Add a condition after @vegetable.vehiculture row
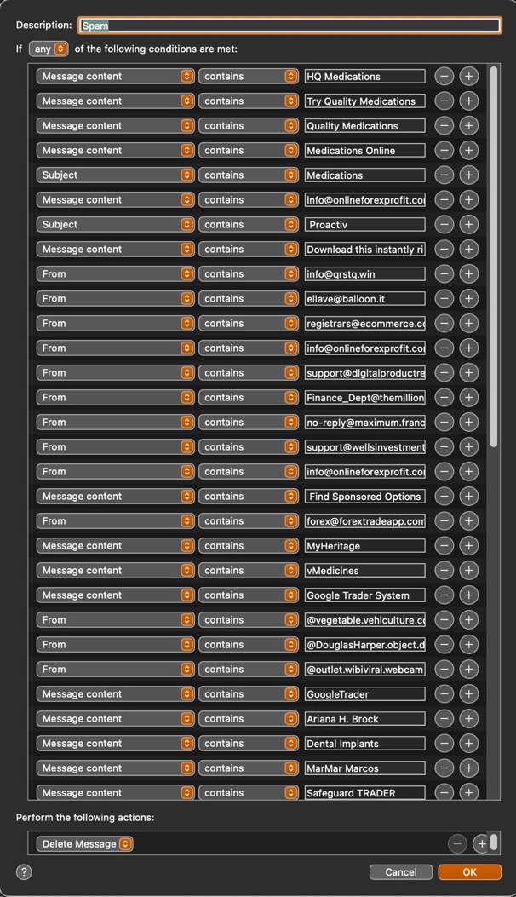The height and width of the screenshot is (897, 516). 468,619
